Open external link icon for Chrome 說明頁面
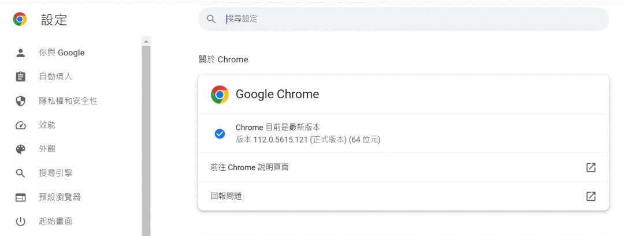 590,167
